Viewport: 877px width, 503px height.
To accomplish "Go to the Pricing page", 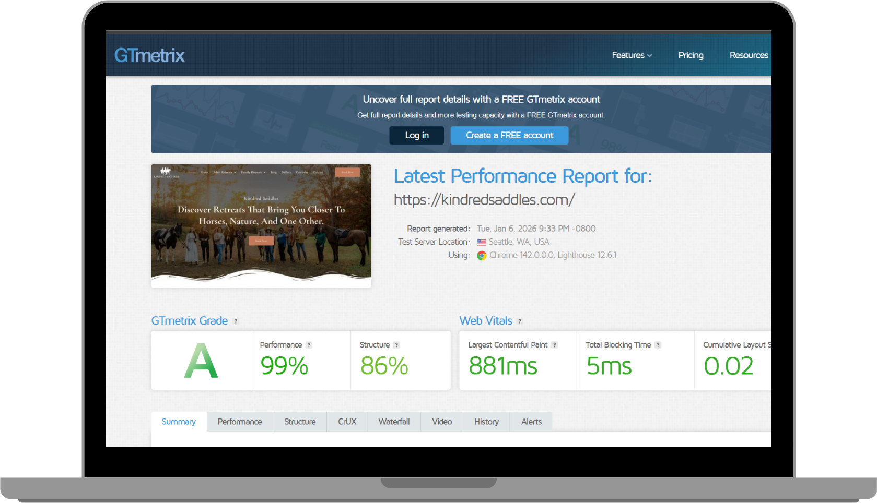I will pyautogui.click(x=691, y=55).
